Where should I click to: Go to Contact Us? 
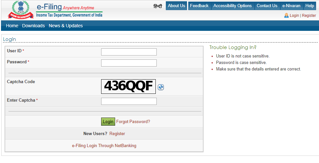(x=267, y=6)
